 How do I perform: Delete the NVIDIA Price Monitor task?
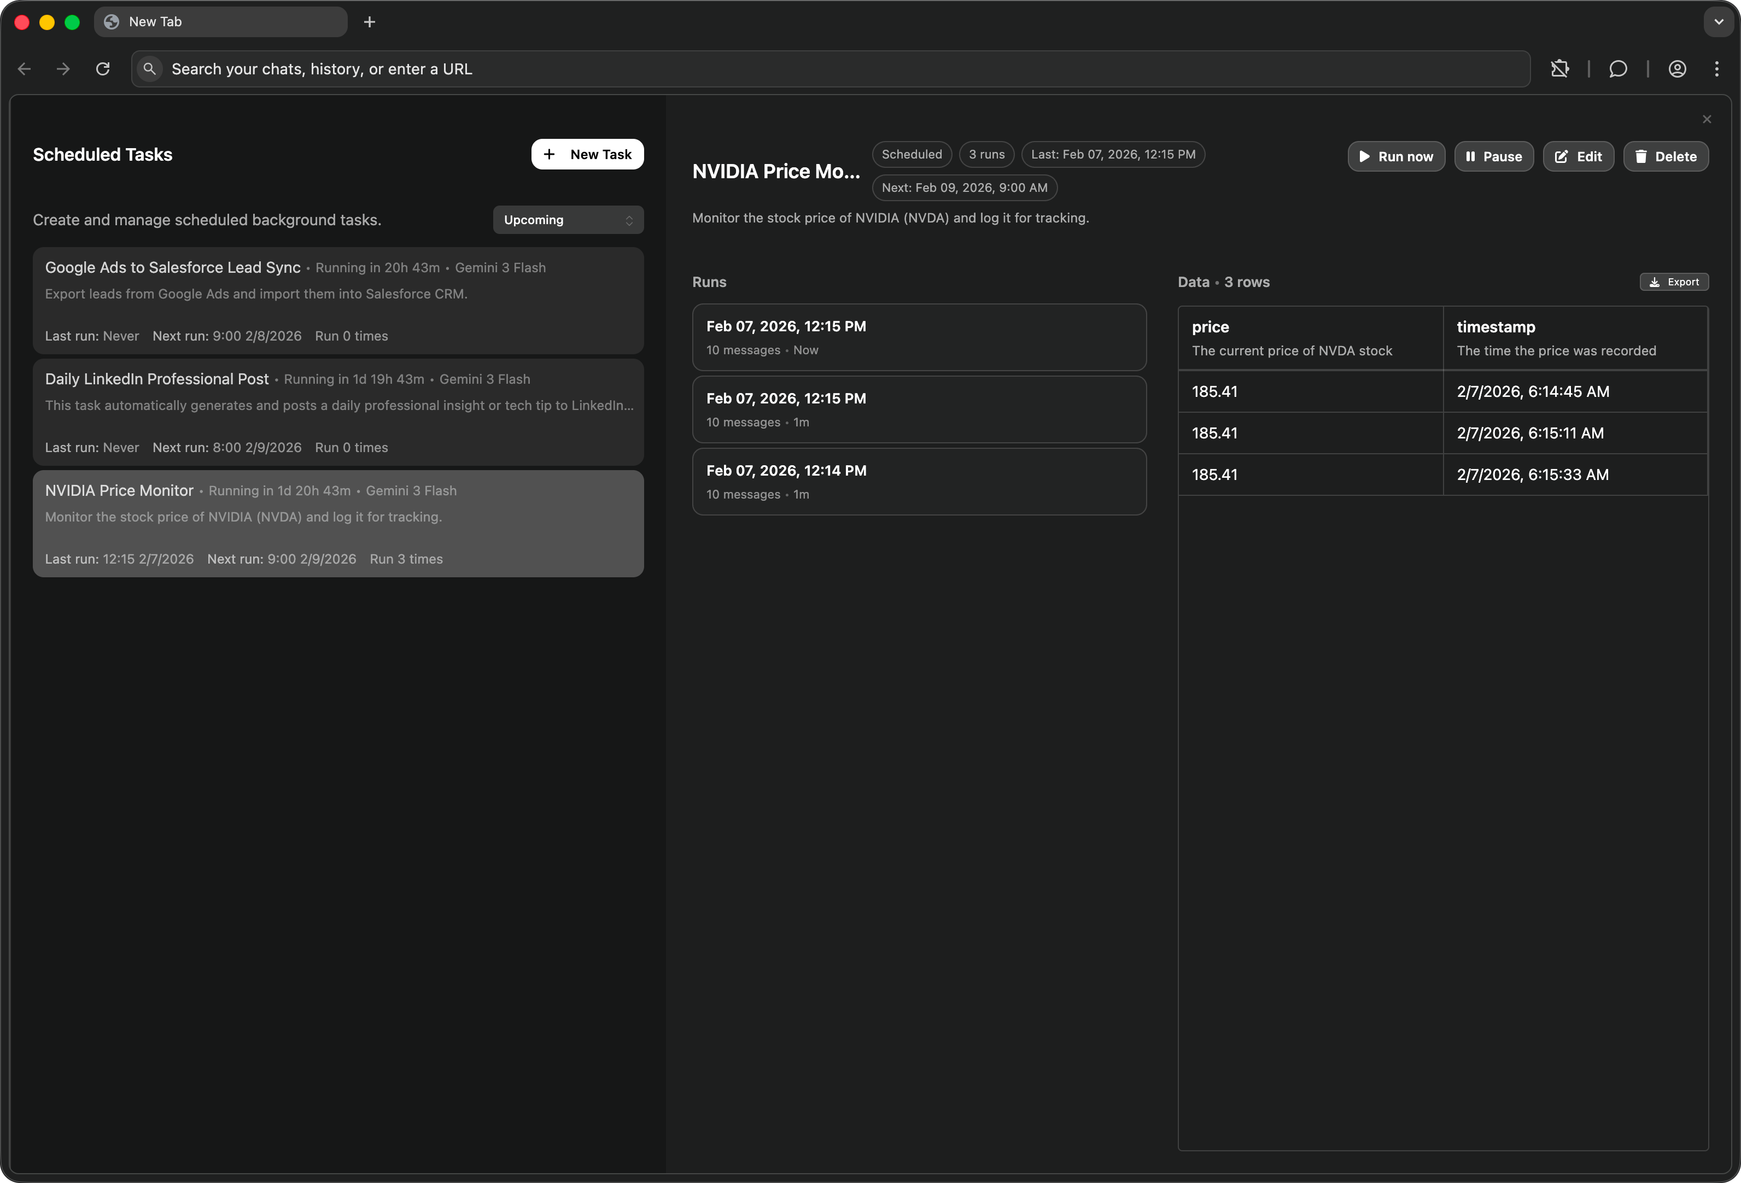(x=1666, y=156)
